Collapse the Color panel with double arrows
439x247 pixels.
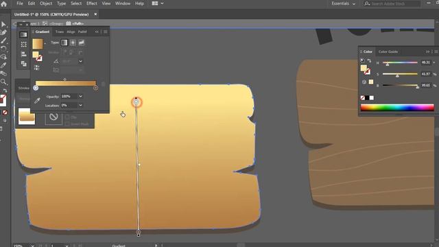(427, 51)
